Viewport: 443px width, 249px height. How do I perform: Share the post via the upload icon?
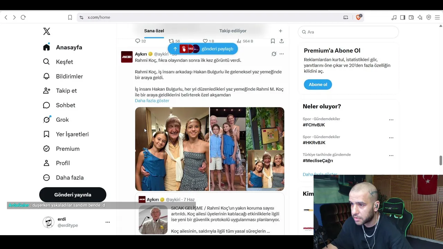[282, 41]
